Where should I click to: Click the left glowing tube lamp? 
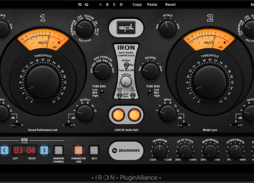coord(118,115)
